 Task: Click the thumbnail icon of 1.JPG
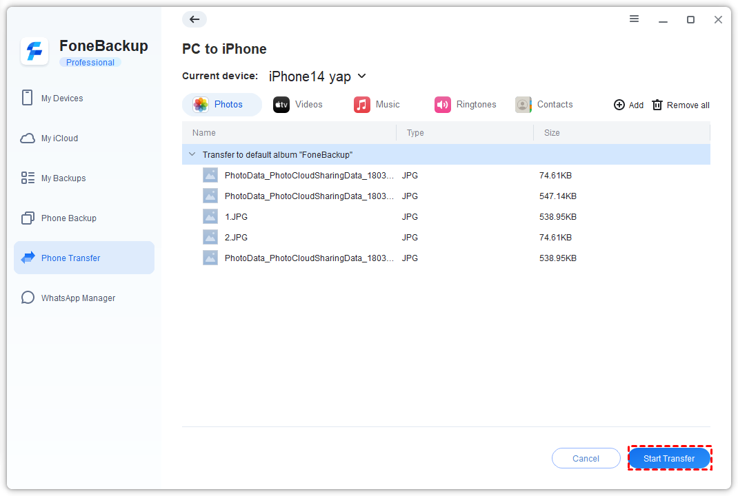[210, 216]
